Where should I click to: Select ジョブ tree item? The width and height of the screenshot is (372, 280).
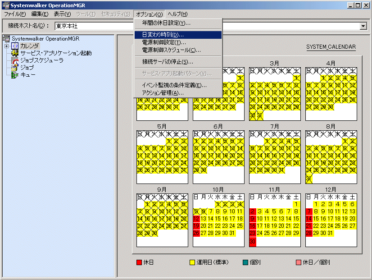27,68
